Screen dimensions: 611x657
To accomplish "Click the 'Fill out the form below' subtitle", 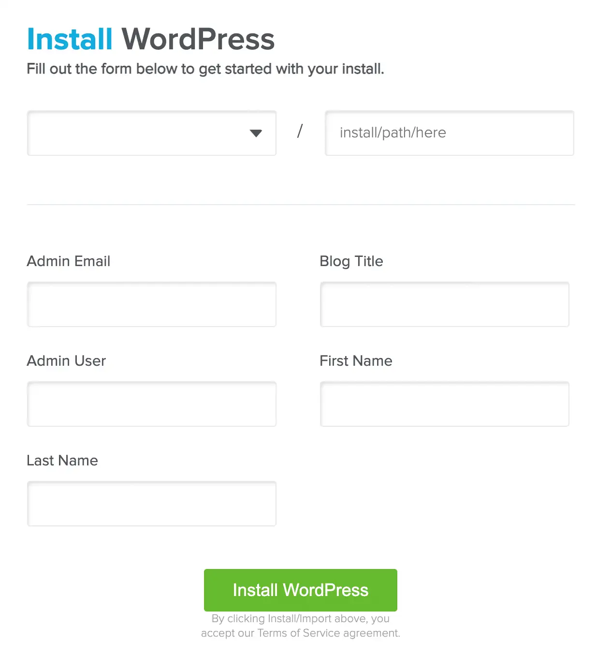I will [x=205, y=69].
